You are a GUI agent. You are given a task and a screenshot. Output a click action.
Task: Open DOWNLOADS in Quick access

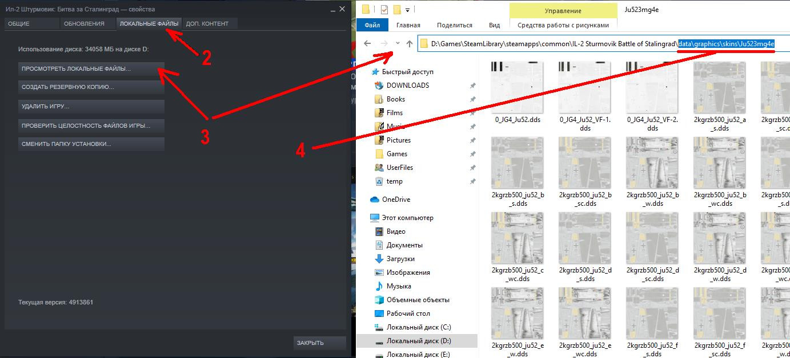407,86
